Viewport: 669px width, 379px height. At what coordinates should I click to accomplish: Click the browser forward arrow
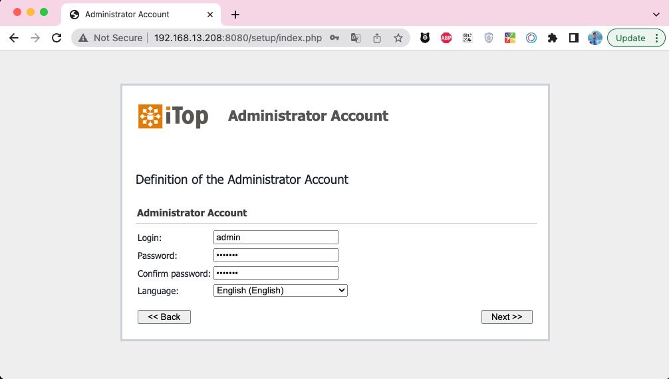click(35, 38)
